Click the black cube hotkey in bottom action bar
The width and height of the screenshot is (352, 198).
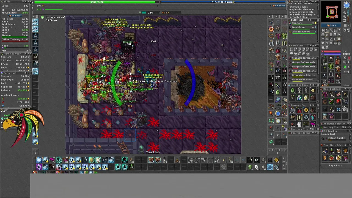[270, 160]
